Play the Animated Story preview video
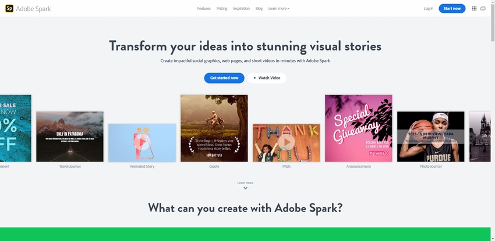This screenshot has height=241, width=495. click(x=142, y=142)
